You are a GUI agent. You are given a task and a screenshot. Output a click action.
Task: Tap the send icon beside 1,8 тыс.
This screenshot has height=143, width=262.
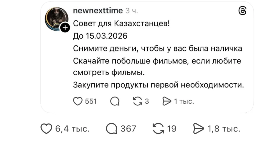(199, 128)
